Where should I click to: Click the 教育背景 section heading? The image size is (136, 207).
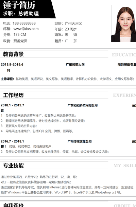tap(13, 54)
